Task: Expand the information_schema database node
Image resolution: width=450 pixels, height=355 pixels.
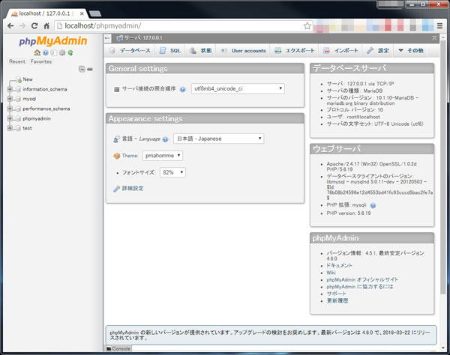Action: (10, 89)
